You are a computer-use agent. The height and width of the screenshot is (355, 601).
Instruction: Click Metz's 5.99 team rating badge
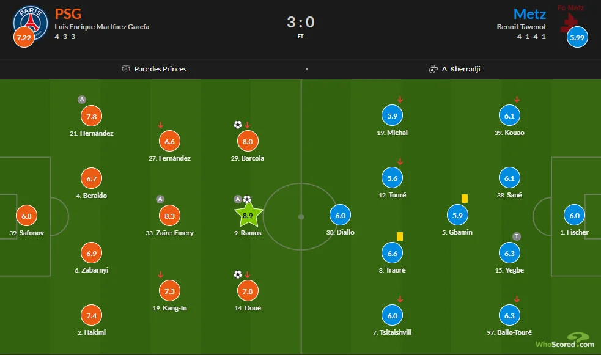pos(577,38)
